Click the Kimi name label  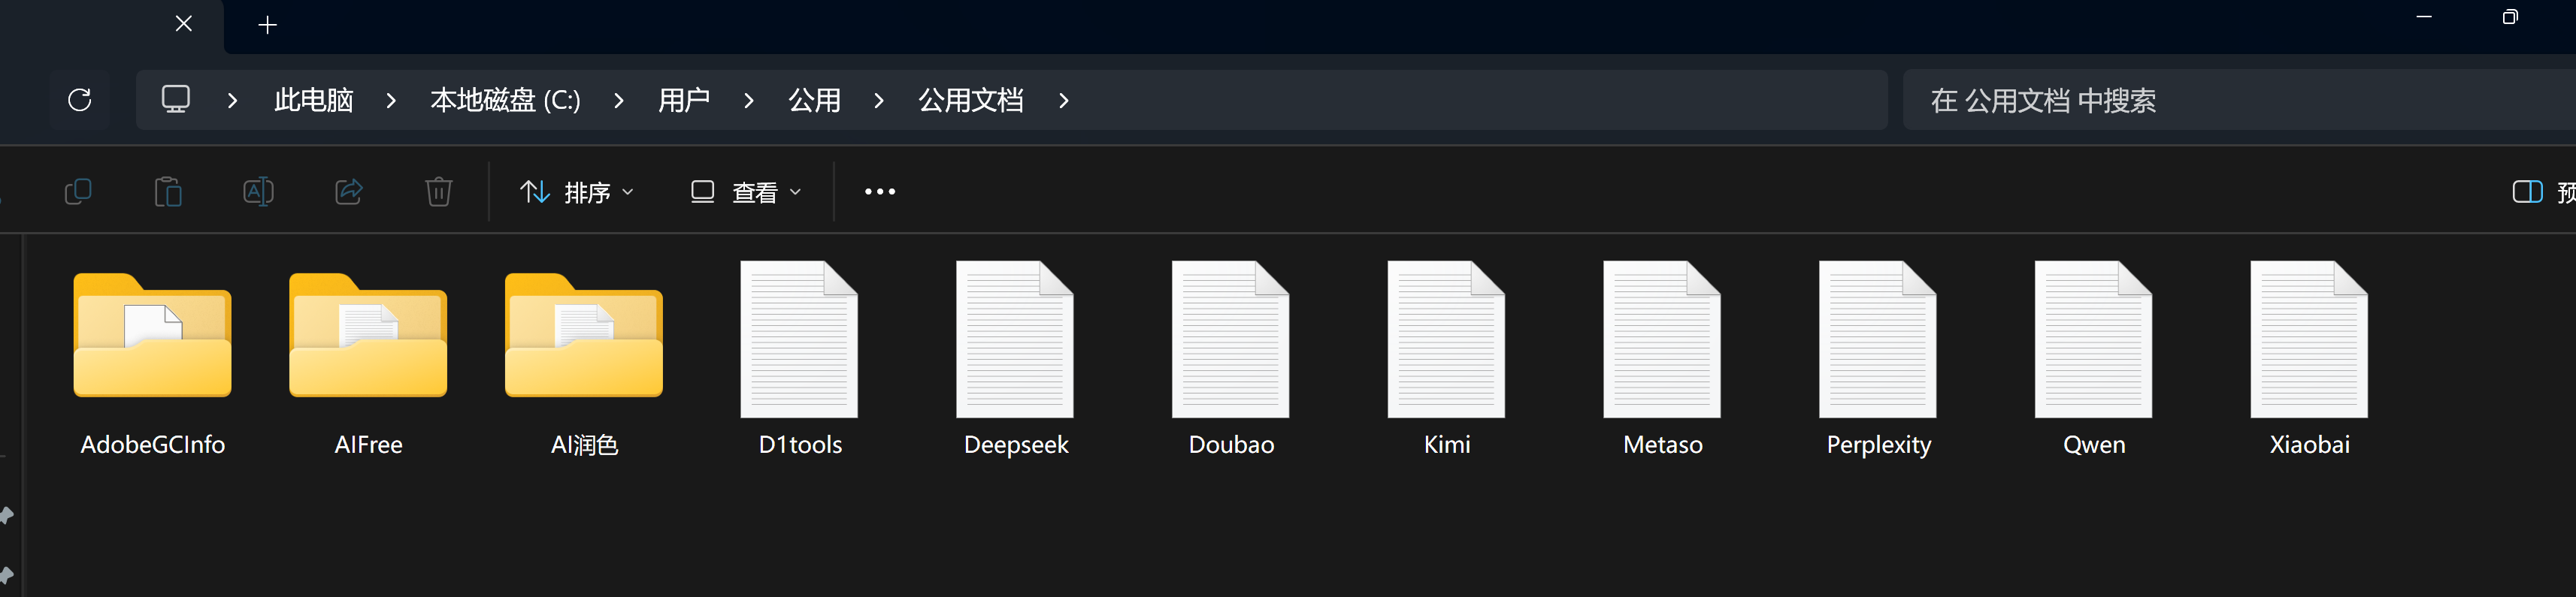pyautogui.click(x=1447, y=445)
